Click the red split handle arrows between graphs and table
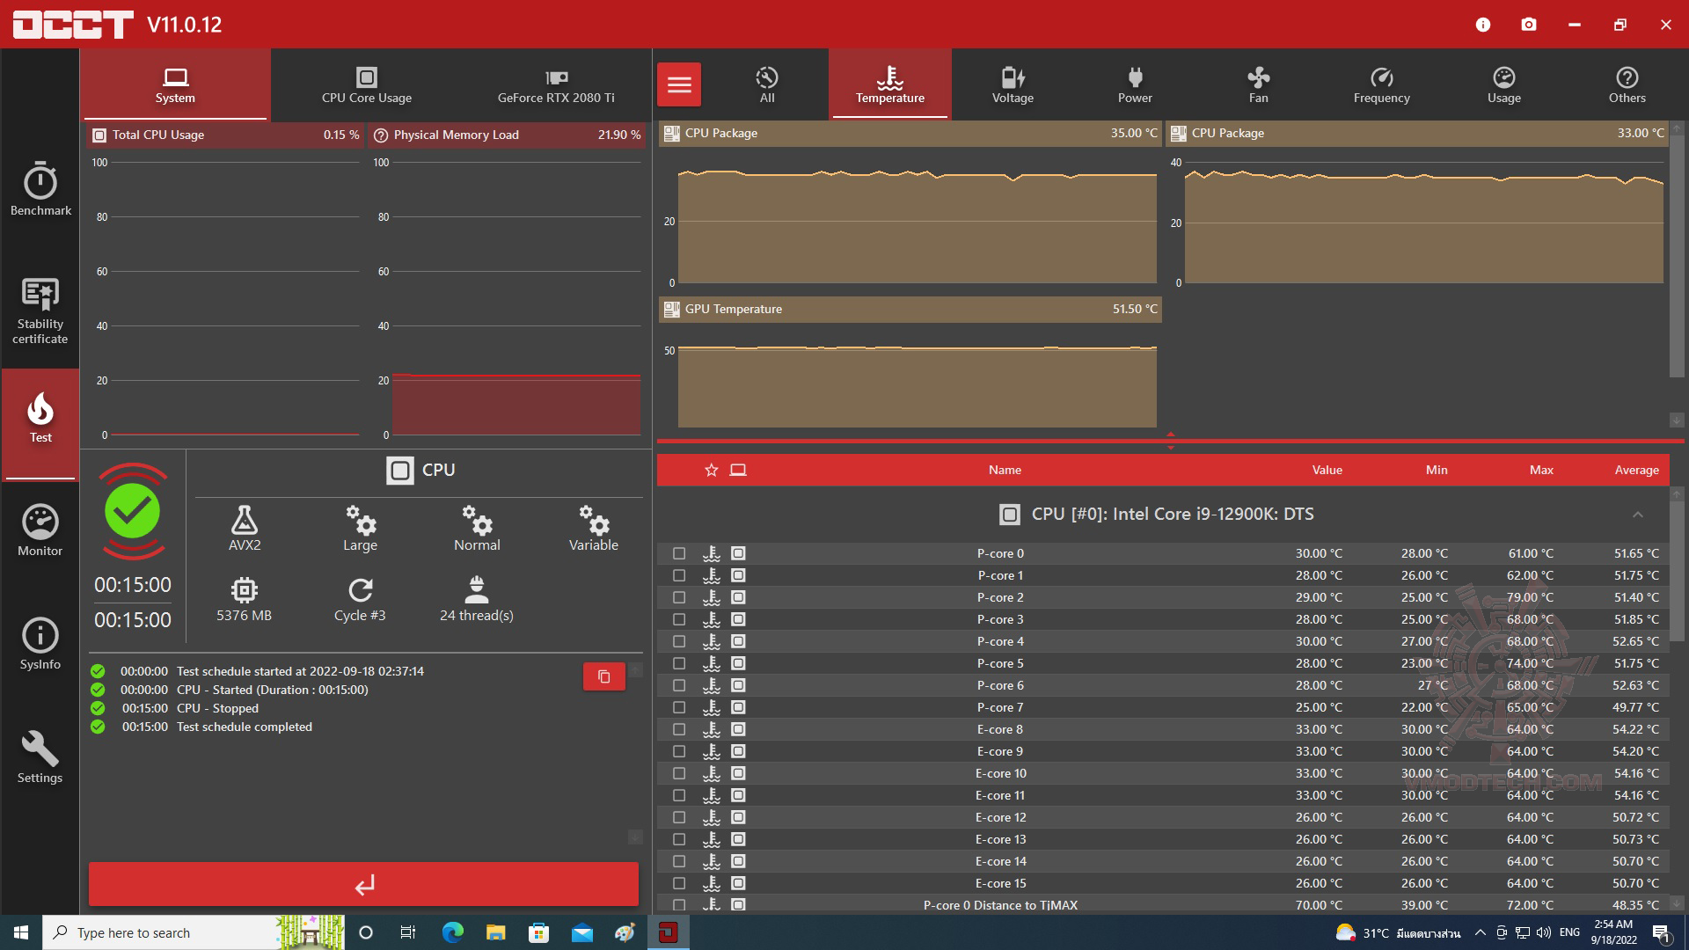This screenshot has height=950, width=1689. pos(1170,441)
